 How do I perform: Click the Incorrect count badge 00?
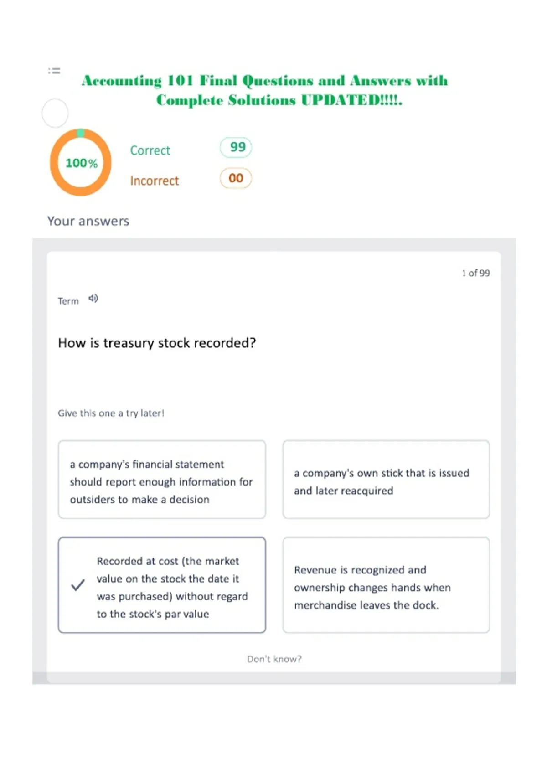(236, 178)
